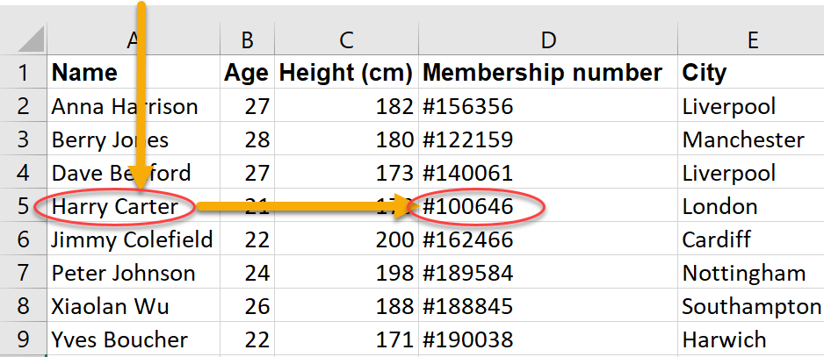Click Jimmy Colefield's name cell

click(x=132, y=240)
